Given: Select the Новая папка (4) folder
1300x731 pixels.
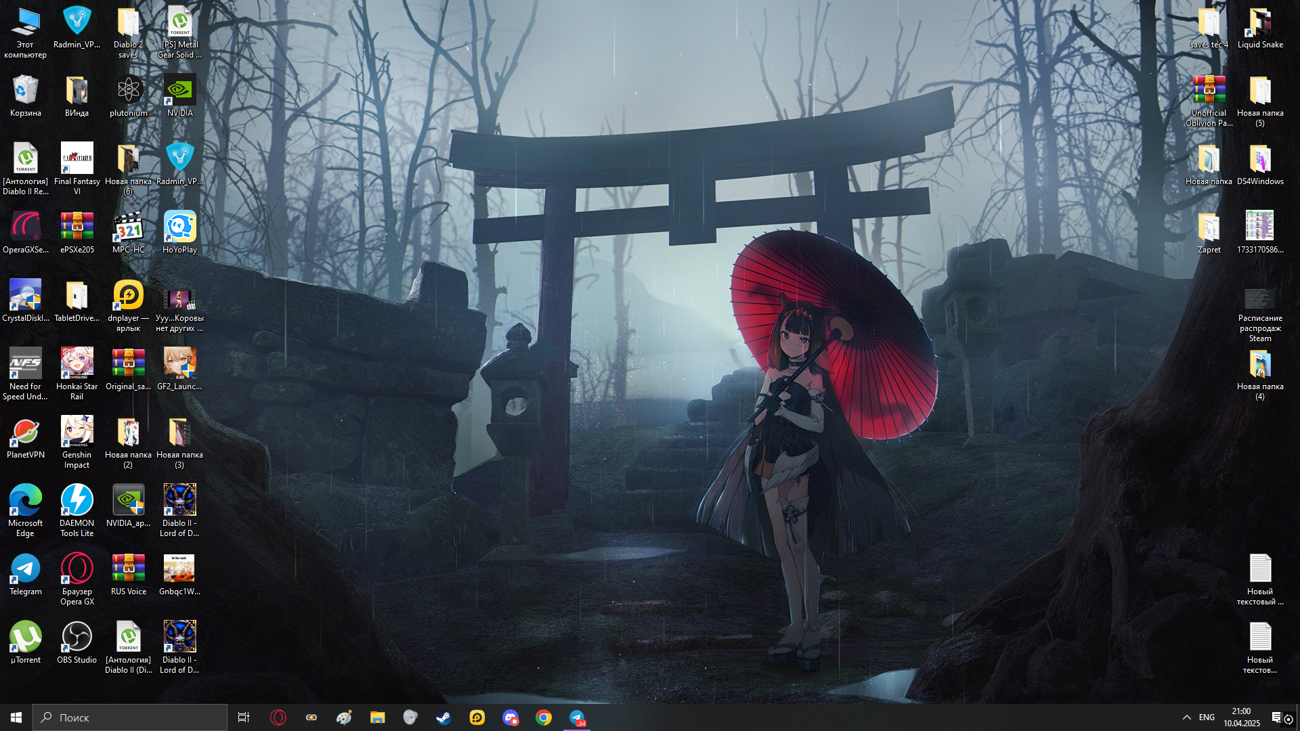Looking at the screenshot, I should point(1261,374).
